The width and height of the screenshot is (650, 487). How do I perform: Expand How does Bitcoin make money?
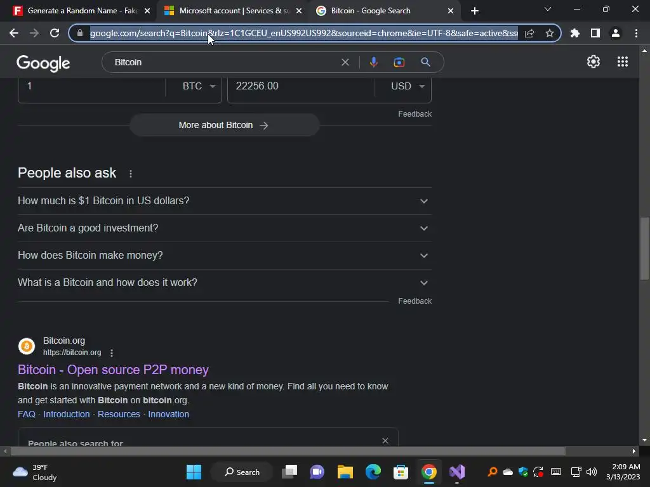pyautogui.click(x=225, y=256)
